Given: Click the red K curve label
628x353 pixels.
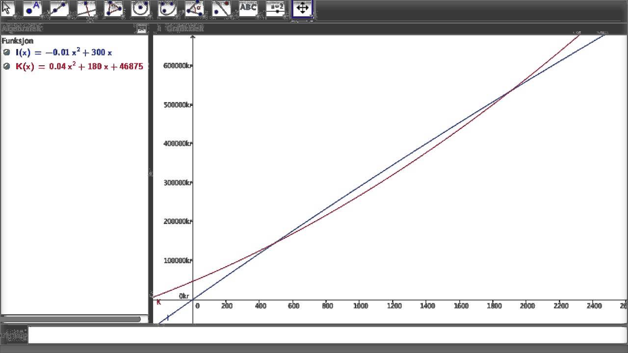Looking at the screenshot, I should click(x=158, y=303).
